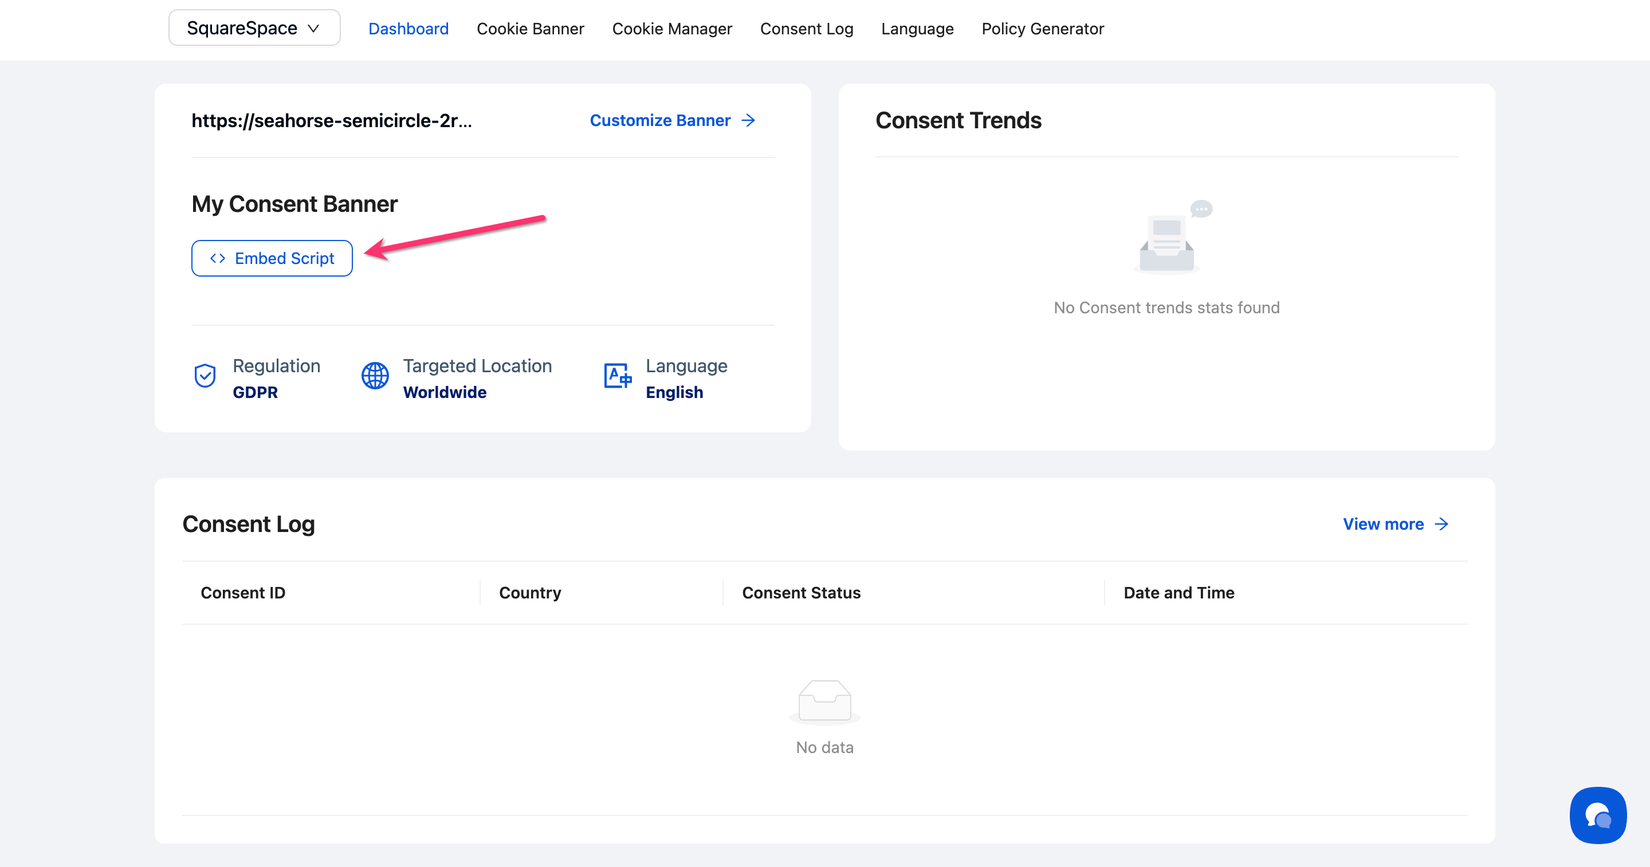Click the empty Consent trends inbox illustration
The height and width of the screenshot is (867, 1650).
1168,244
